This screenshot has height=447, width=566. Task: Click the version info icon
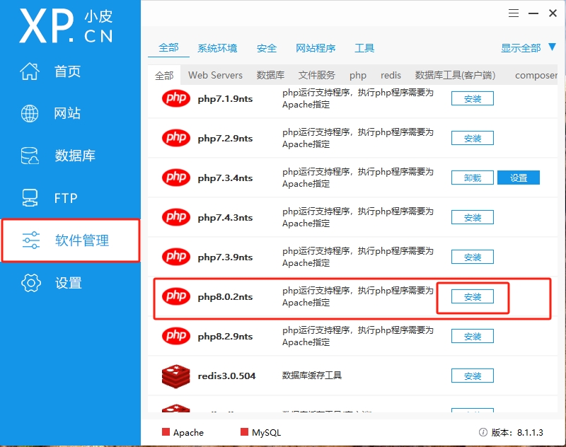pyautogui.click(x=483, y=432)
